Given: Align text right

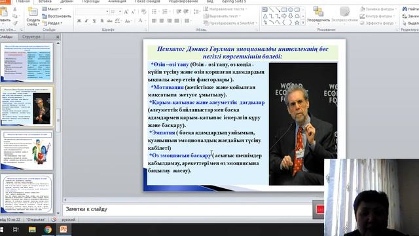Looking at the screenshot, I should (x=169, y=20).
